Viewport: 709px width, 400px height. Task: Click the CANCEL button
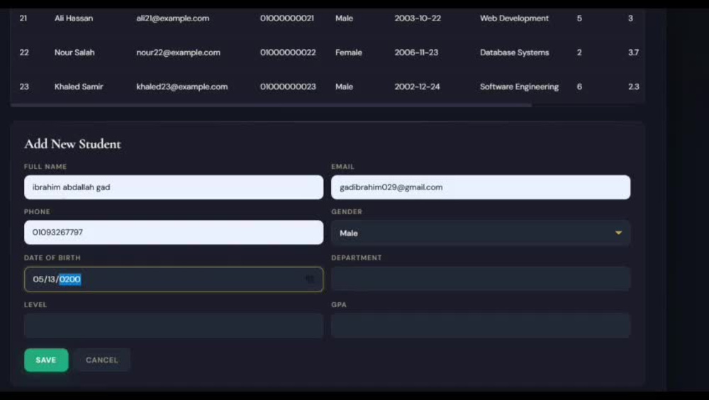[x=102, y=360]
